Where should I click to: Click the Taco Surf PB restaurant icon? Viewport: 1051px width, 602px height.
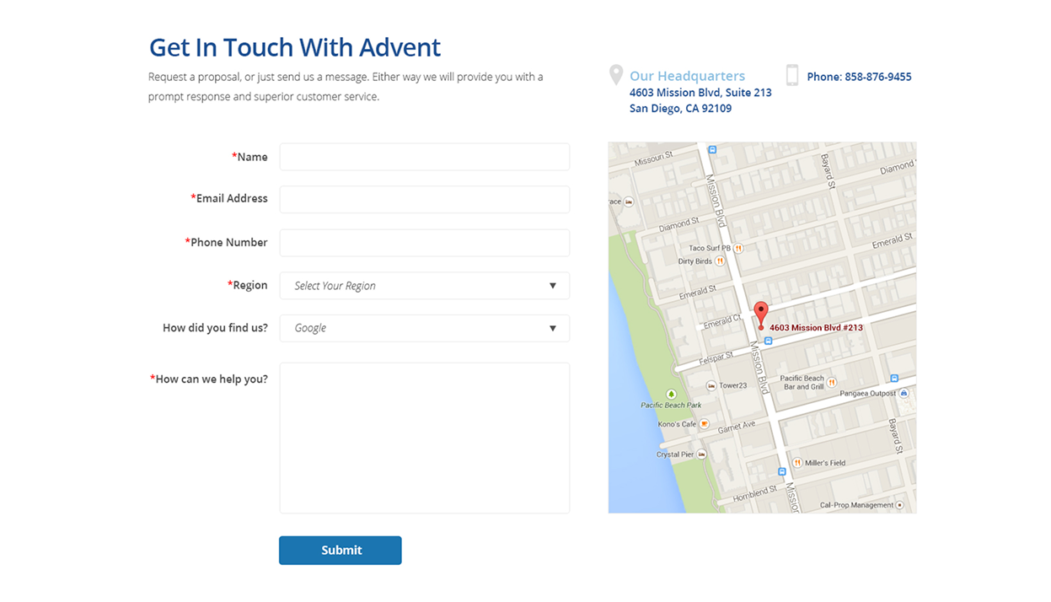[x=739, y=248]
